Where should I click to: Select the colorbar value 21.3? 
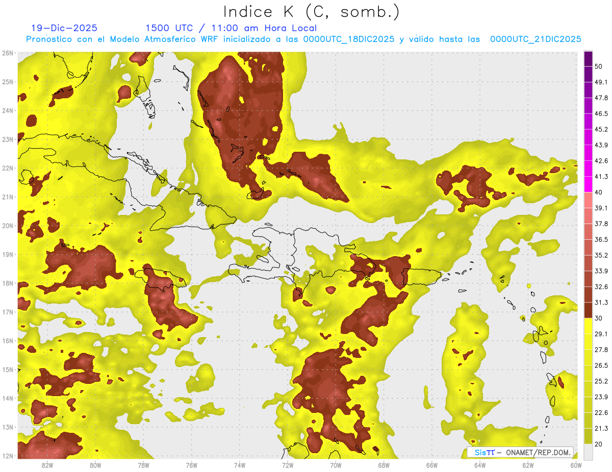coord(601,429)
